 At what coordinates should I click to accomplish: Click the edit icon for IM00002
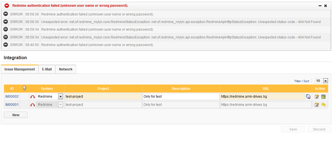[317, 97]
